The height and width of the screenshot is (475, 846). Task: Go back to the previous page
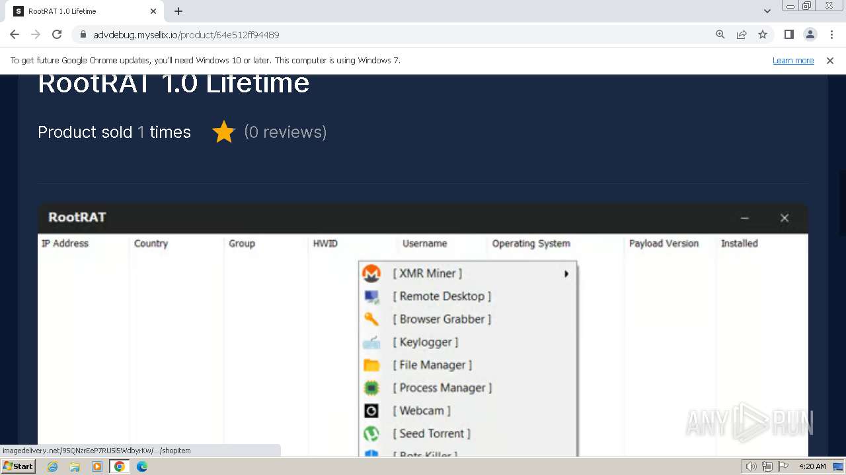coord(15,34)
